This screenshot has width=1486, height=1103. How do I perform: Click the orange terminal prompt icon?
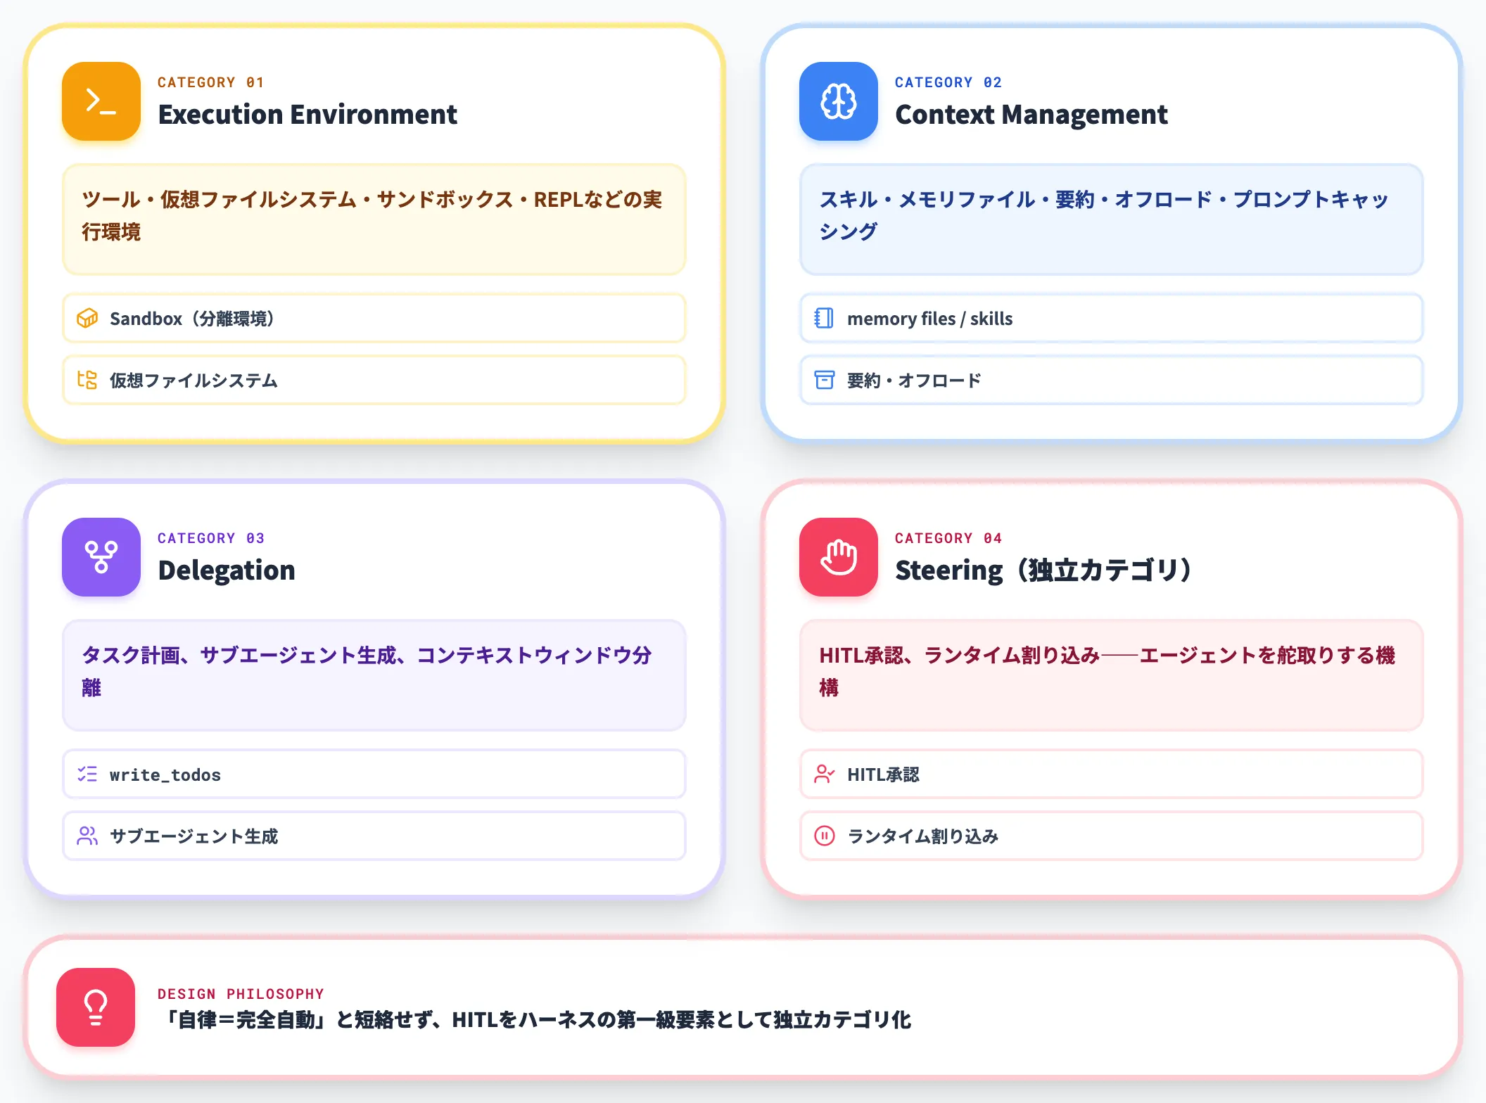pyautogui.click(x=101, y=101)
